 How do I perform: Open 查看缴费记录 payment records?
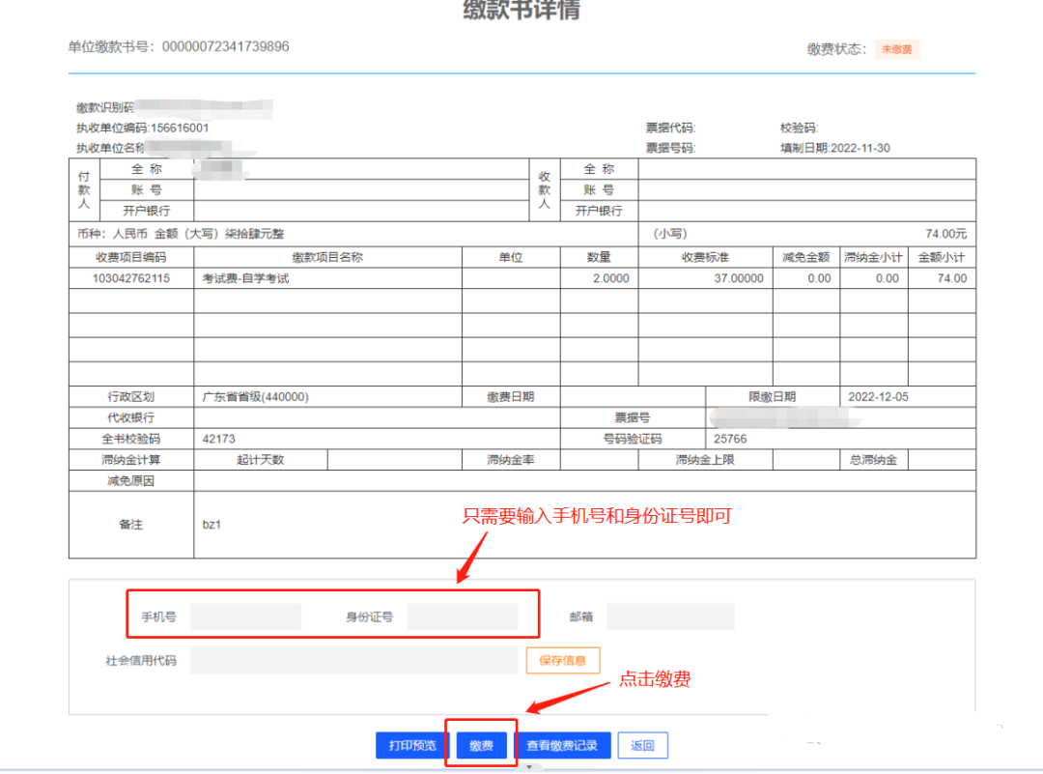point(562,745)
